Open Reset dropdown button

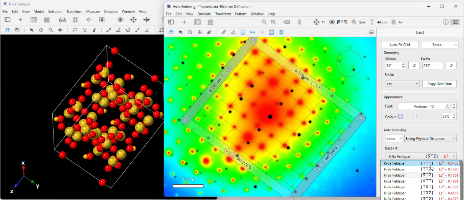439,45
